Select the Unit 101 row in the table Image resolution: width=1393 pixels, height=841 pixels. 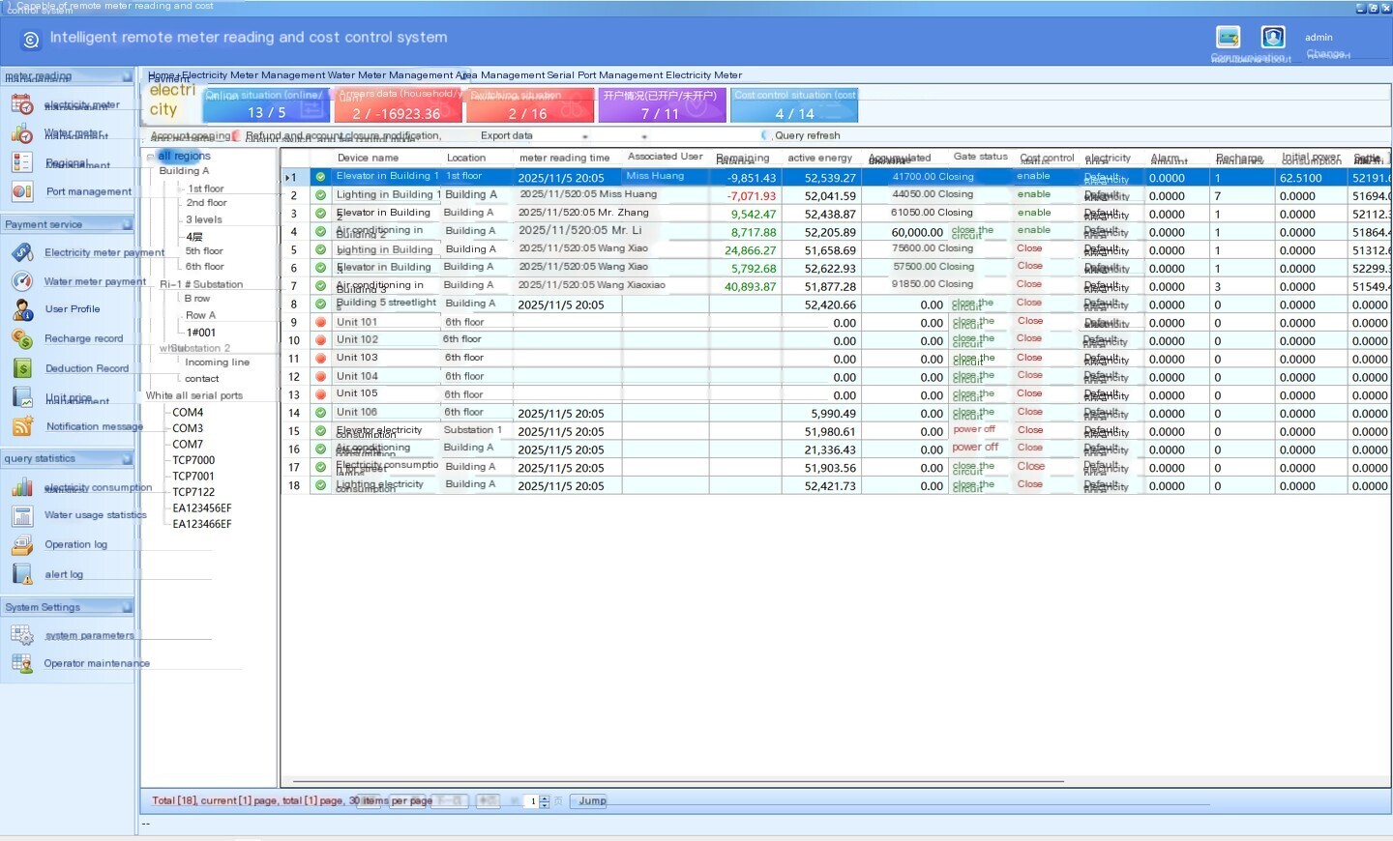835,323
